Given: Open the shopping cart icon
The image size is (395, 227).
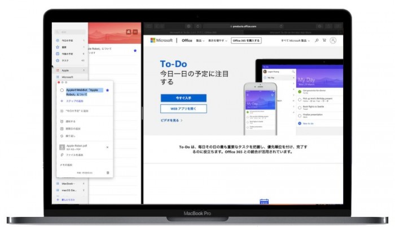Looking at the screenshot, I should pyautogui.click(x=324, y=40).
